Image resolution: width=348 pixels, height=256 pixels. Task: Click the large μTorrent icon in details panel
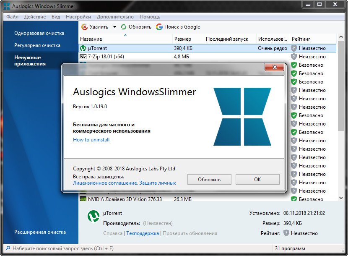pos(93,216)
